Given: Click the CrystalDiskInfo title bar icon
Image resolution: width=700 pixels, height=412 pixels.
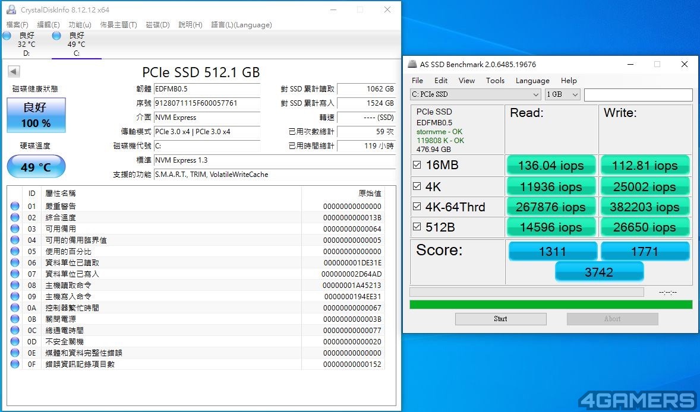Looking at the screenshot, I should click(11, 10).
